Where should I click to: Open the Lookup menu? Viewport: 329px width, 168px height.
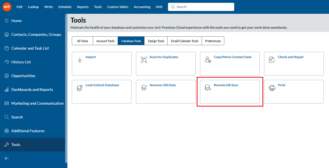(x=33, y=7)
